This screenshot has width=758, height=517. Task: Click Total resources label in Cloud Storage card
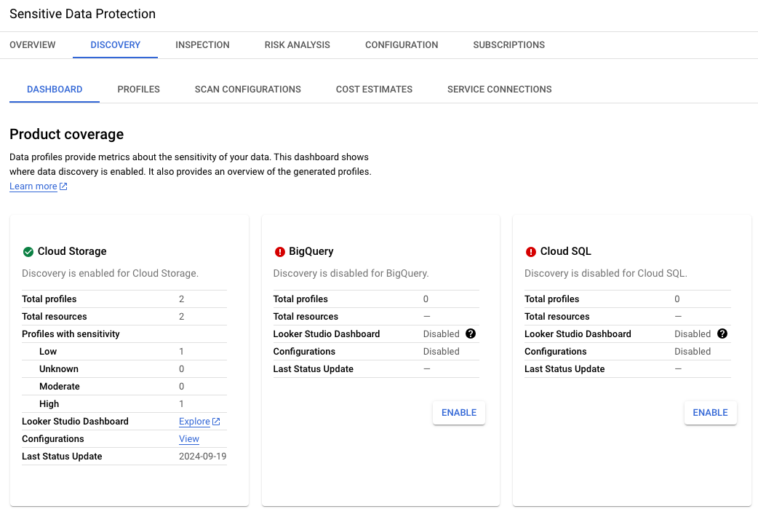(x=54, y=317)
